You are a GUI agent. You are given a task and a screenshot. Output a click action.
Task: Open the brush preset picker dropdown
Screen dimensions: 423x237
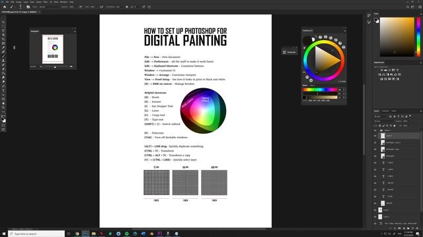pyautogui.click(x=20, y=7)
